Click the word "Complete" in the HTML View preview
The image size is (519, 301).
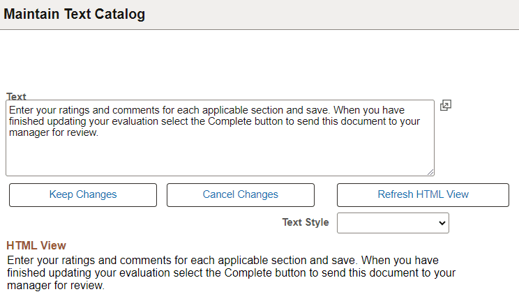pos(287,273)
